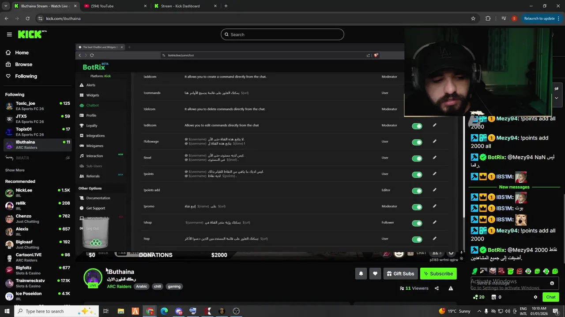Expand the Show More following list
Screen dimensions: 565x317
(15, 170)
